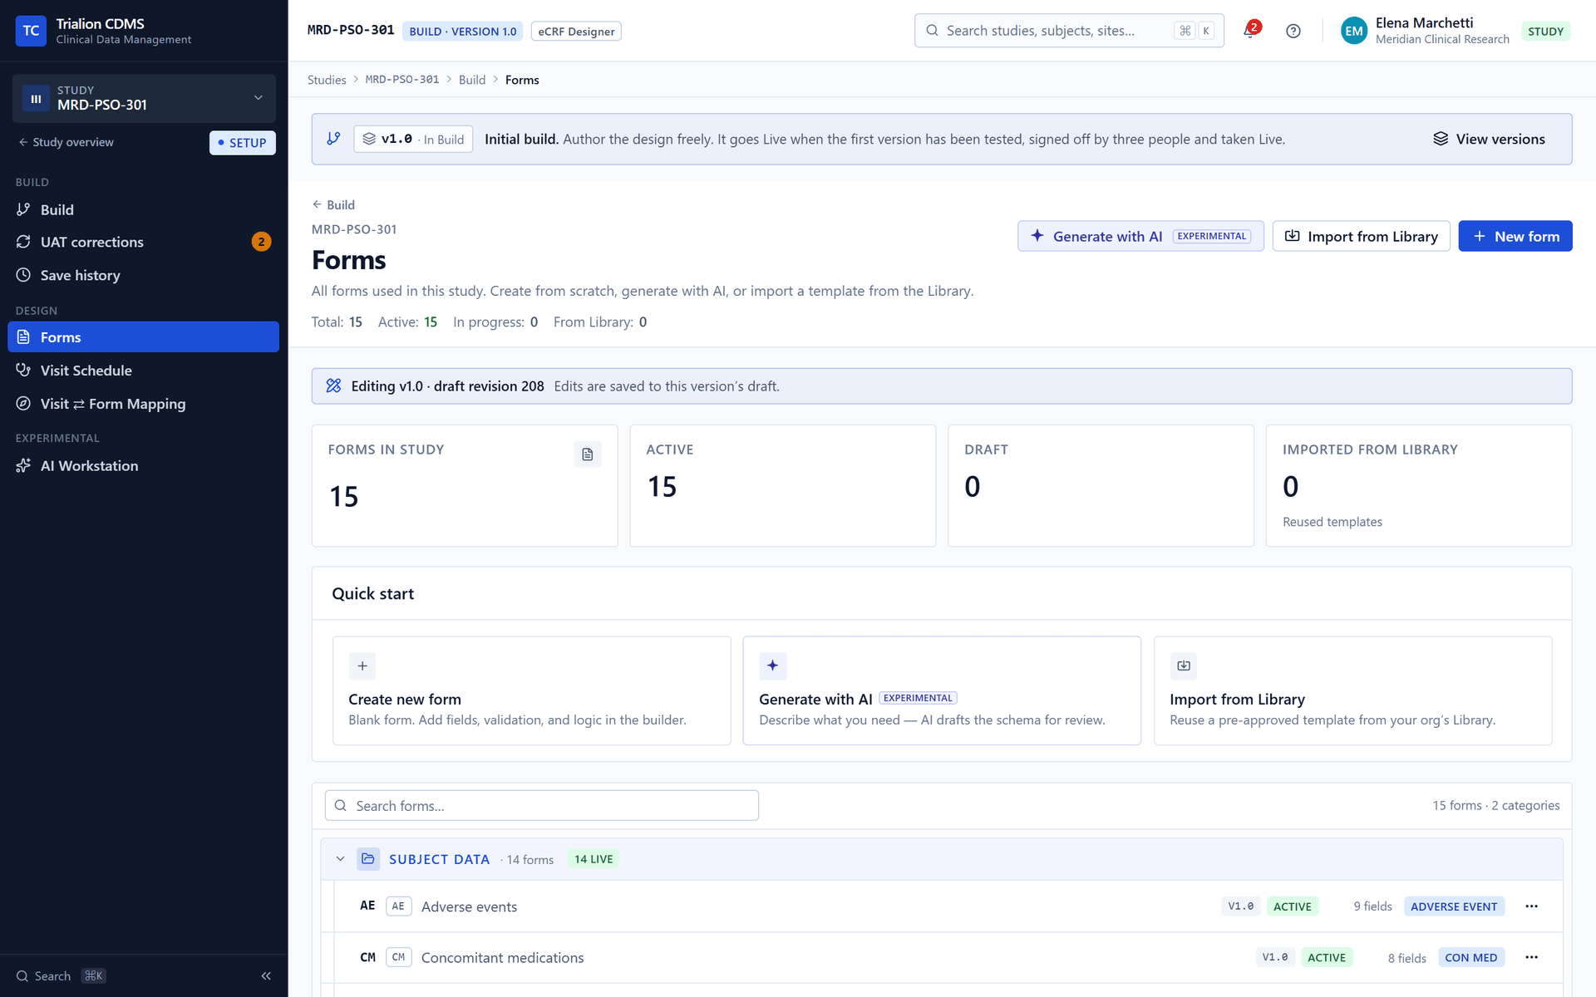Click the eCRF Designer badge in the header
Image resolution: width=1596 pixels, height=997 pixels.
coord(576,32)
